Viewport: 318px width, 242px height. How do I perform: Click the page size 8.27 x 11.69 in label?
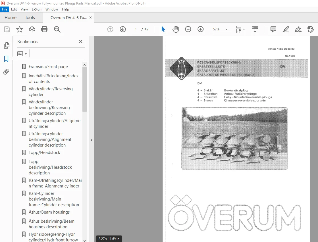109,239
